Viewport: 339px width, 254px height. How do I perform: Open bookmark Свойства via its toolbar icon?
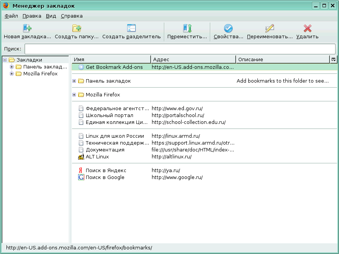[228, 28]
